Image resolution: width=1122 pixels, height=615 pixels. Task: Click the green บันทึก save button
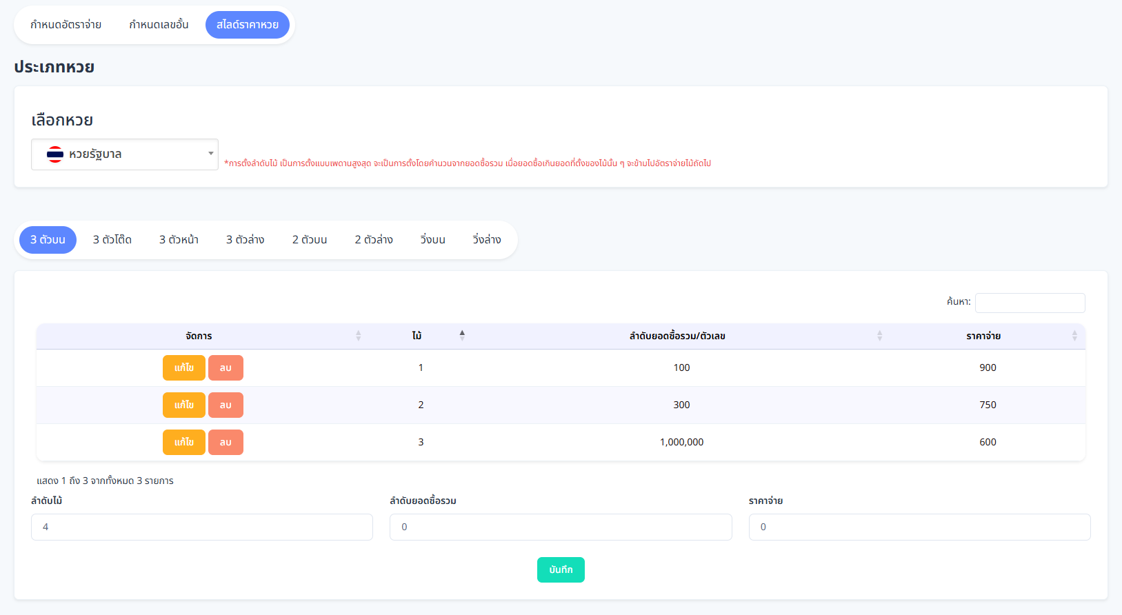pyautogui.click(x=561, y=570)
